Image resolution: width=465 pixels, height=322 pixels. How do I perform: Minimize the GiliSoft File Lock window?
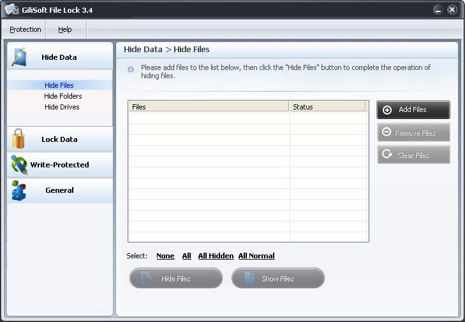(x=438, y=10)
